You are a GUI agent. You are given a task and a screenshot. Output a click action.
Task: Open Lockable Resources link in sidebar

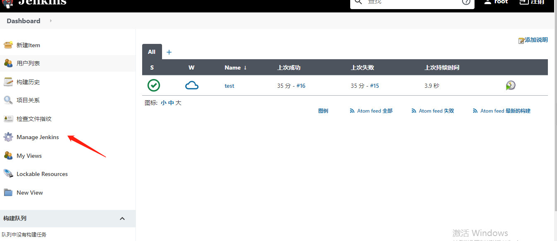[42, 174]
